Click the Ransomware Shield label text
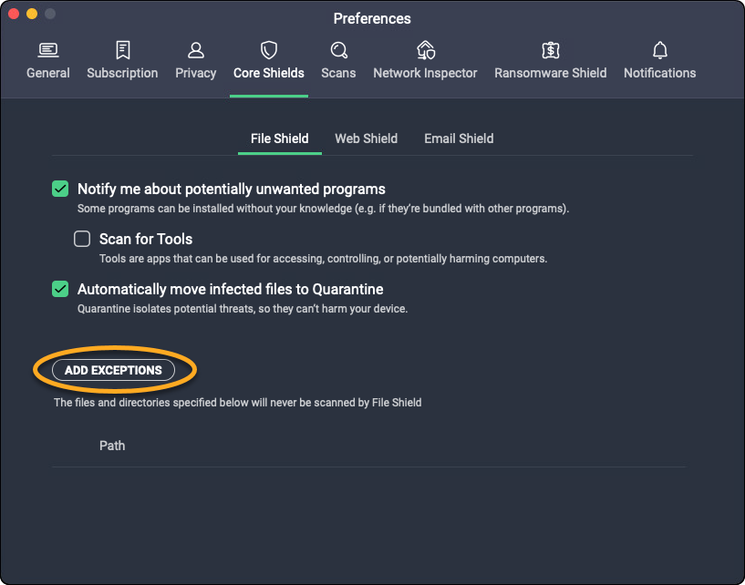This screenshot has height=585, width=745. click(550, 73)
